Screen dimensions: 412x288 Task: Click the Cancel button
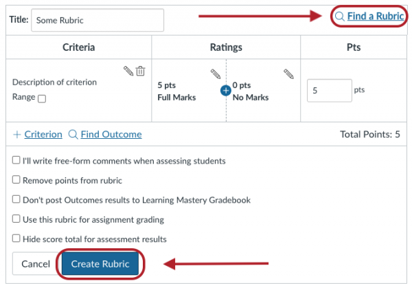tap(36, 264)
